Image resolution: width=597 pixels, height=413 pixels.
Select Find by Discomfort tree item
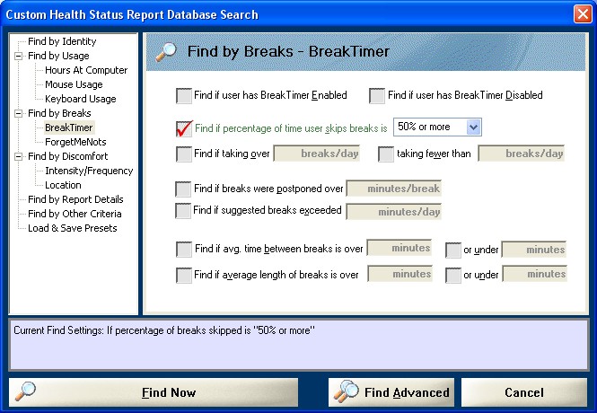tap(67, 156)
